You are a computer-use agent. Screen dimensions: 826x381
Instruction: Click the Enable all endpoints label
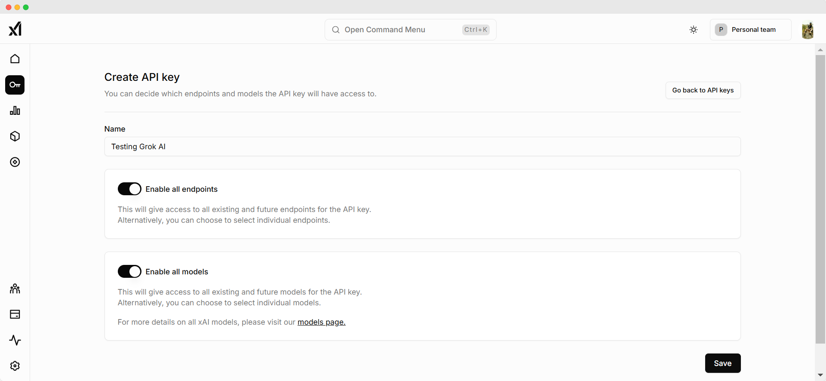pyautogui.click(x=181, y=189)
